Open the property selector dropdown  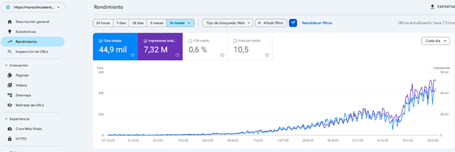coord(33,7)
